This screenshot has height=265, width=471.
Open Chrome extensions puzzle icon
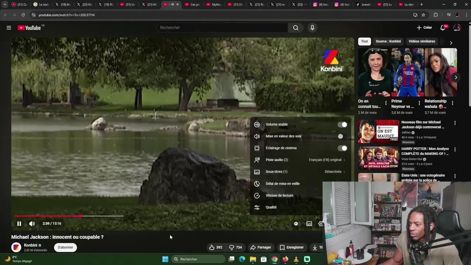(436, 15)
